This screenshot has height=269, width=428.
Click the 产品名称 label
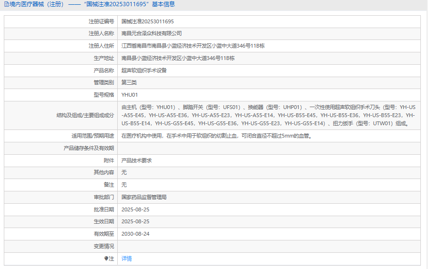pos(104,70)
